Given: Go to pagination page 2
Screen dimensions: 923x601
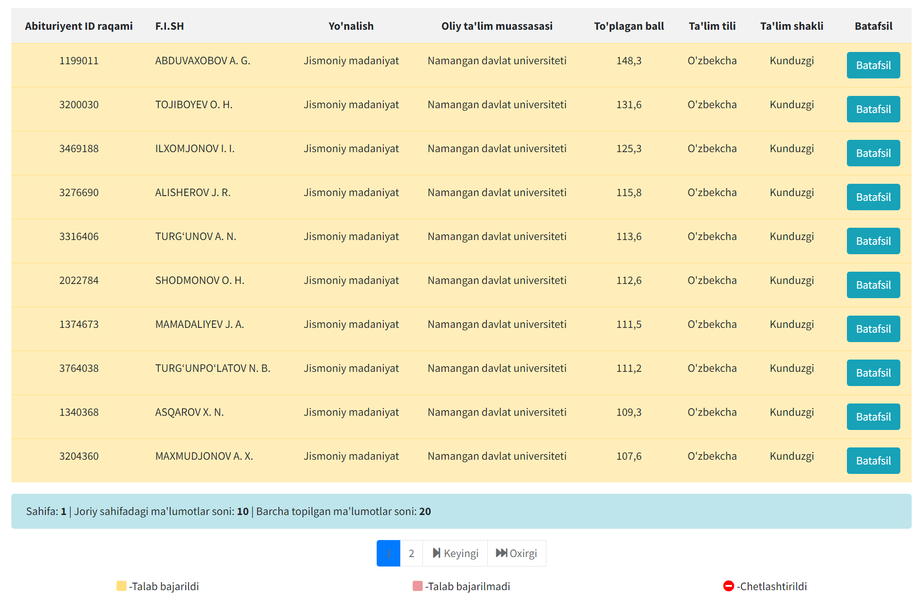Looking at the screenshot, I should coord(411,553).
